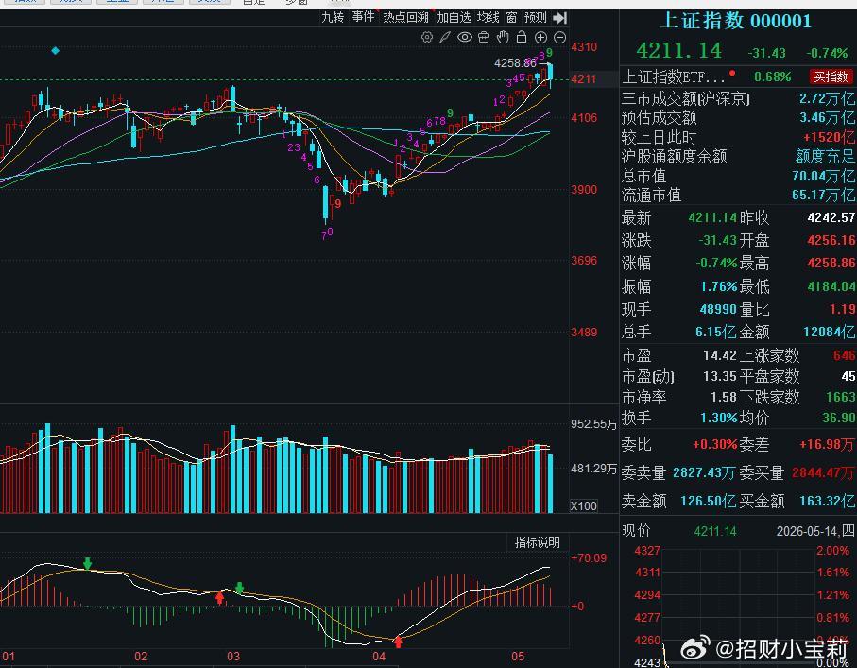
Task: Click the 现手 48990 value
Action: (718, 309)
